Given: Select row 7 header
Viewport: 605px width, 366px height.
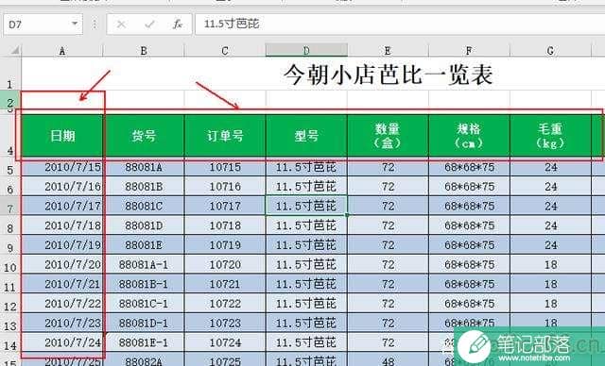Looking at the screenshot, I should 10,207.
